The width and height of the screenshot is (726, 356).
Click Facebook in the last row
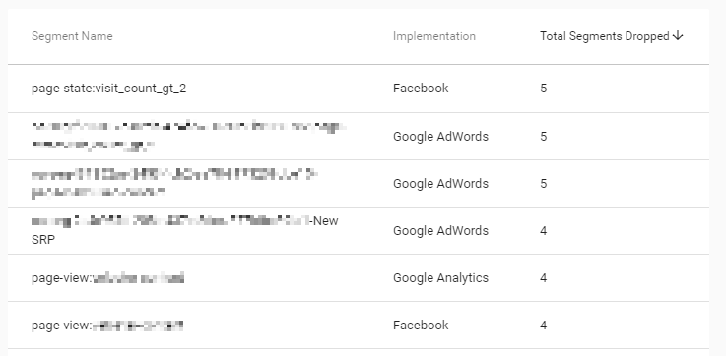[x=421, y=326]
